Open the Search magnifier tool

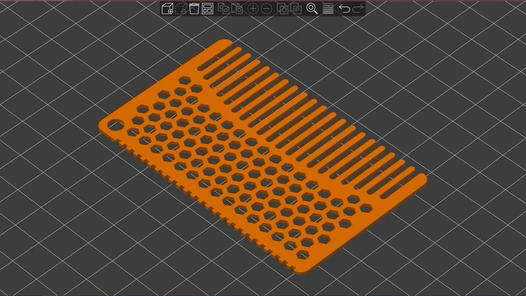coord(312,9)
